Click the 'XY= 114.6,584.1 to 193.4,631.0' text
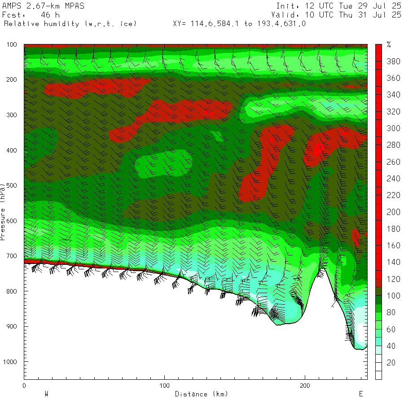This screenshot has width=404, height=404. [x=239, y=24]
